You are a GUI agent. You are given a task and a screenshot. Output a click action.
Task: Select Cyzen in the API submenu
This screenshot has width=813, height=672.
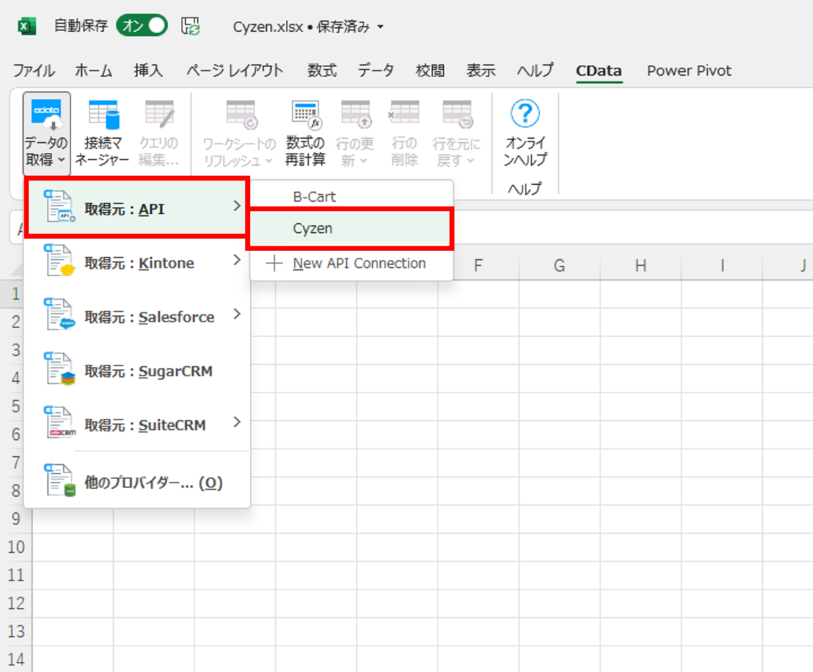point(350,229)
